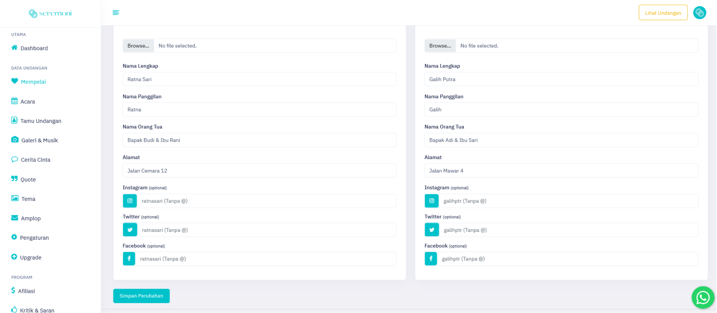Click the Instagram icon beside galihptr field
Image resolution: width=717 pixels, height=313 pixels.
[x=432, y=201]
